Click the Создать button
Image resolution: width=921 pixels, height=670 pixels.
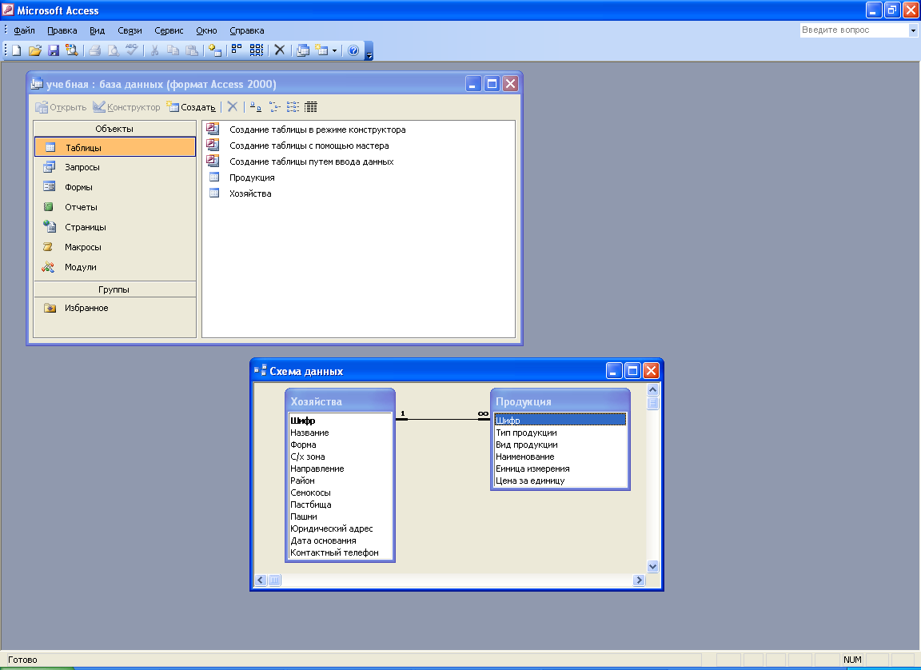pos(191,107)
